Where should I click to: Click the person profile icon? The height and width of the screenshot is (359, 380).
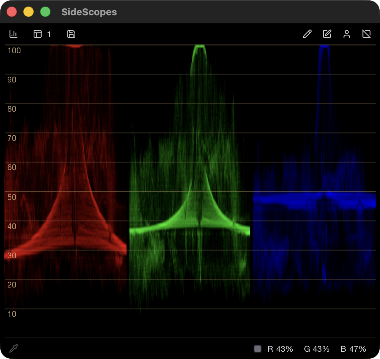[x=346, y=34]
